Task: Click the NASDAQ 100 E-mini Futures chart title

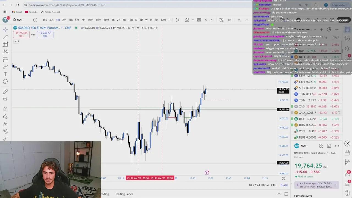Action: [38, 28]
